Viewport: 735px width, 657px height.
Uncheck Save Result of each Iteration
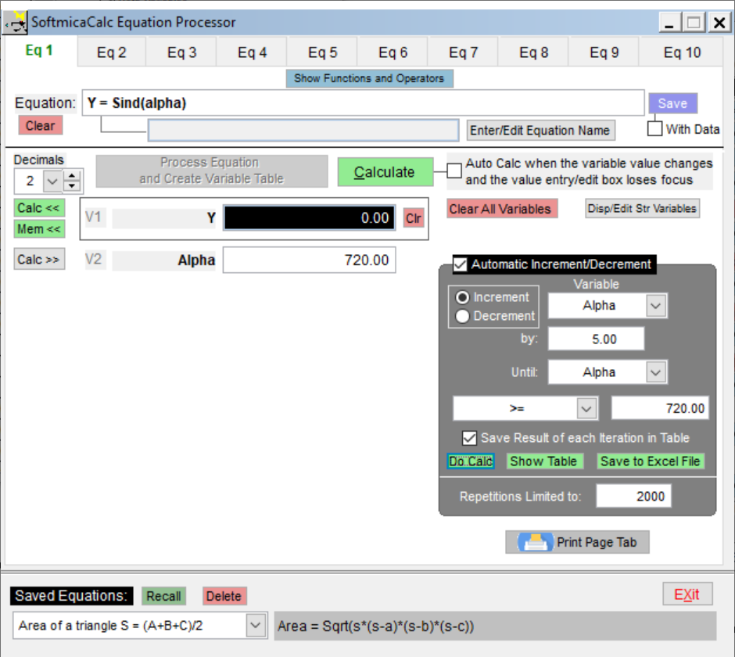pyautogui.click(x=469, y=438)
